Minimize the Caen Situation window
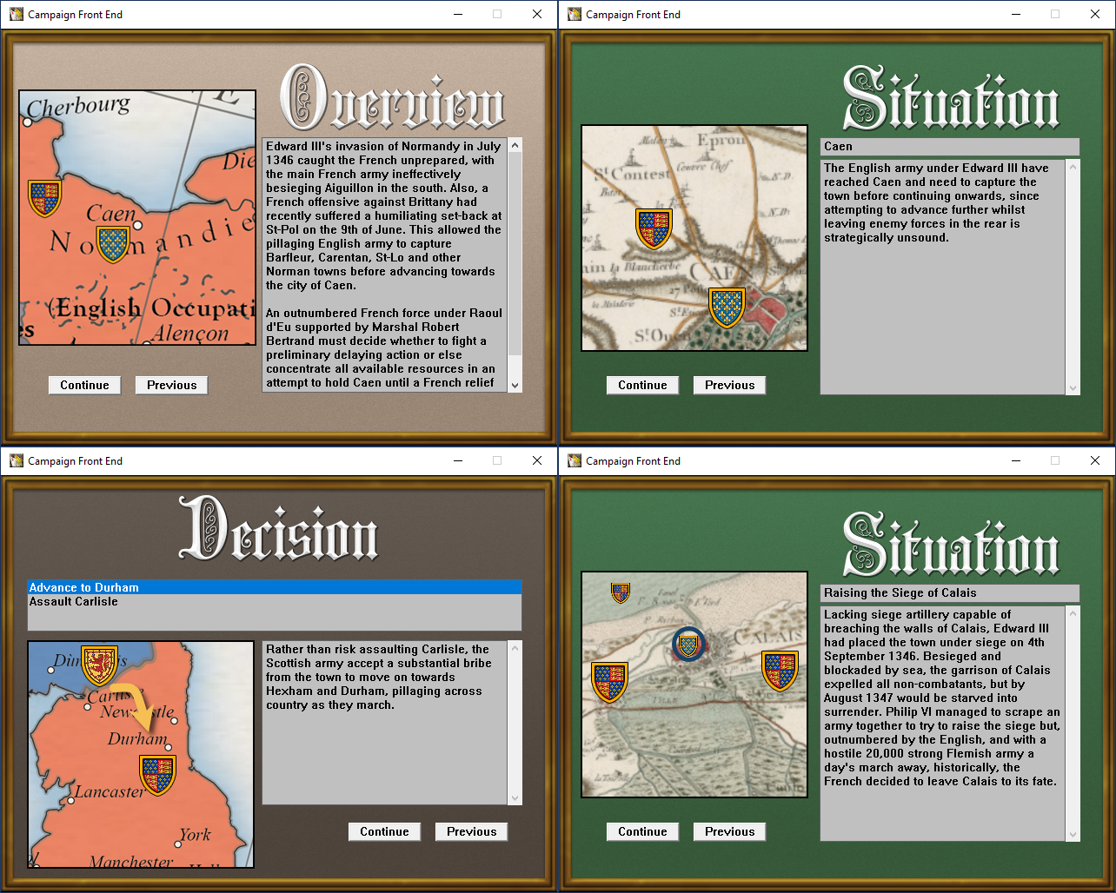The height and width of the screenshot is (893, 1116). [x=1015, y=14]
